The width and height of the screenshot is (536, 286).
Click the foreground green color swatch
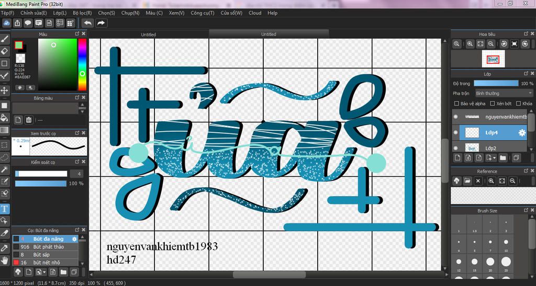(19, 45)
